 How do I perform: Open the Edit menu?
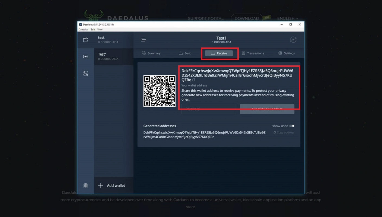[x=93, y=30]
